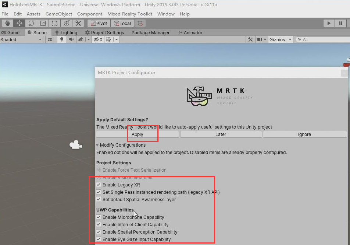The width and height of the screenshot is (350, 245).
Task: Toggle scene audio
Action: 71,39
